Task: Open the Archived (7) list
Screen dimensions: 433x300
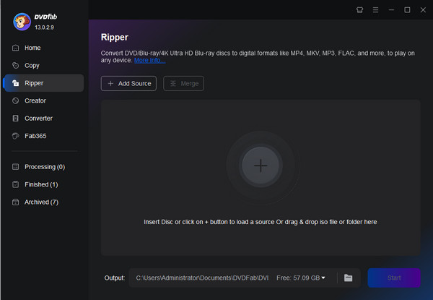Action: [x=35, y=202]
